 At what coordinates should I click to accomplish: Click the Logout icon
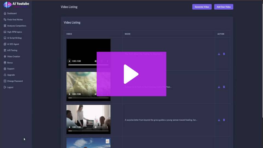(x=5, y=87)
